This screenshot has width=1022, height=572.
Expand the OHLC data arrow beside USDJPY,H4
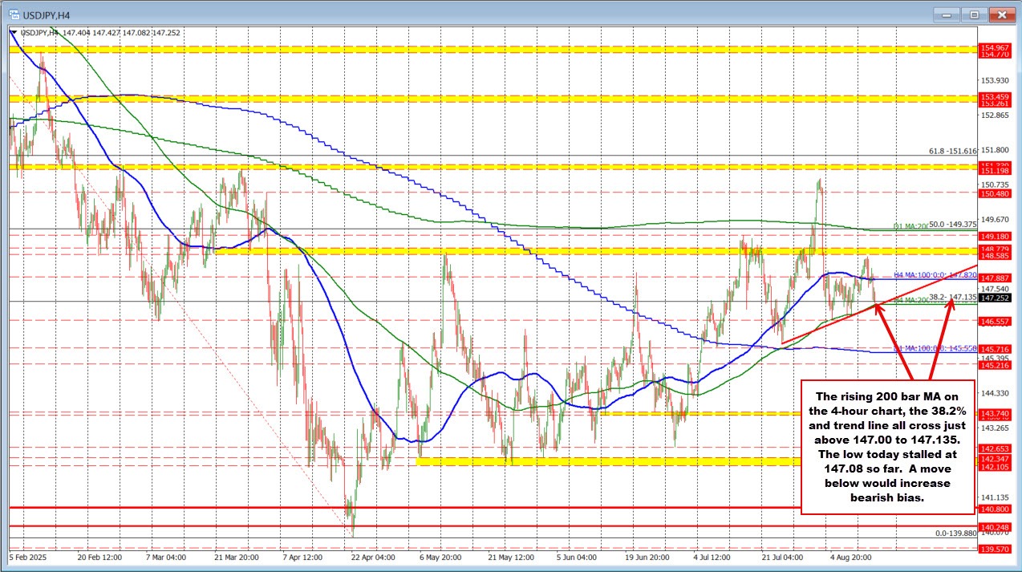(14, 34)
